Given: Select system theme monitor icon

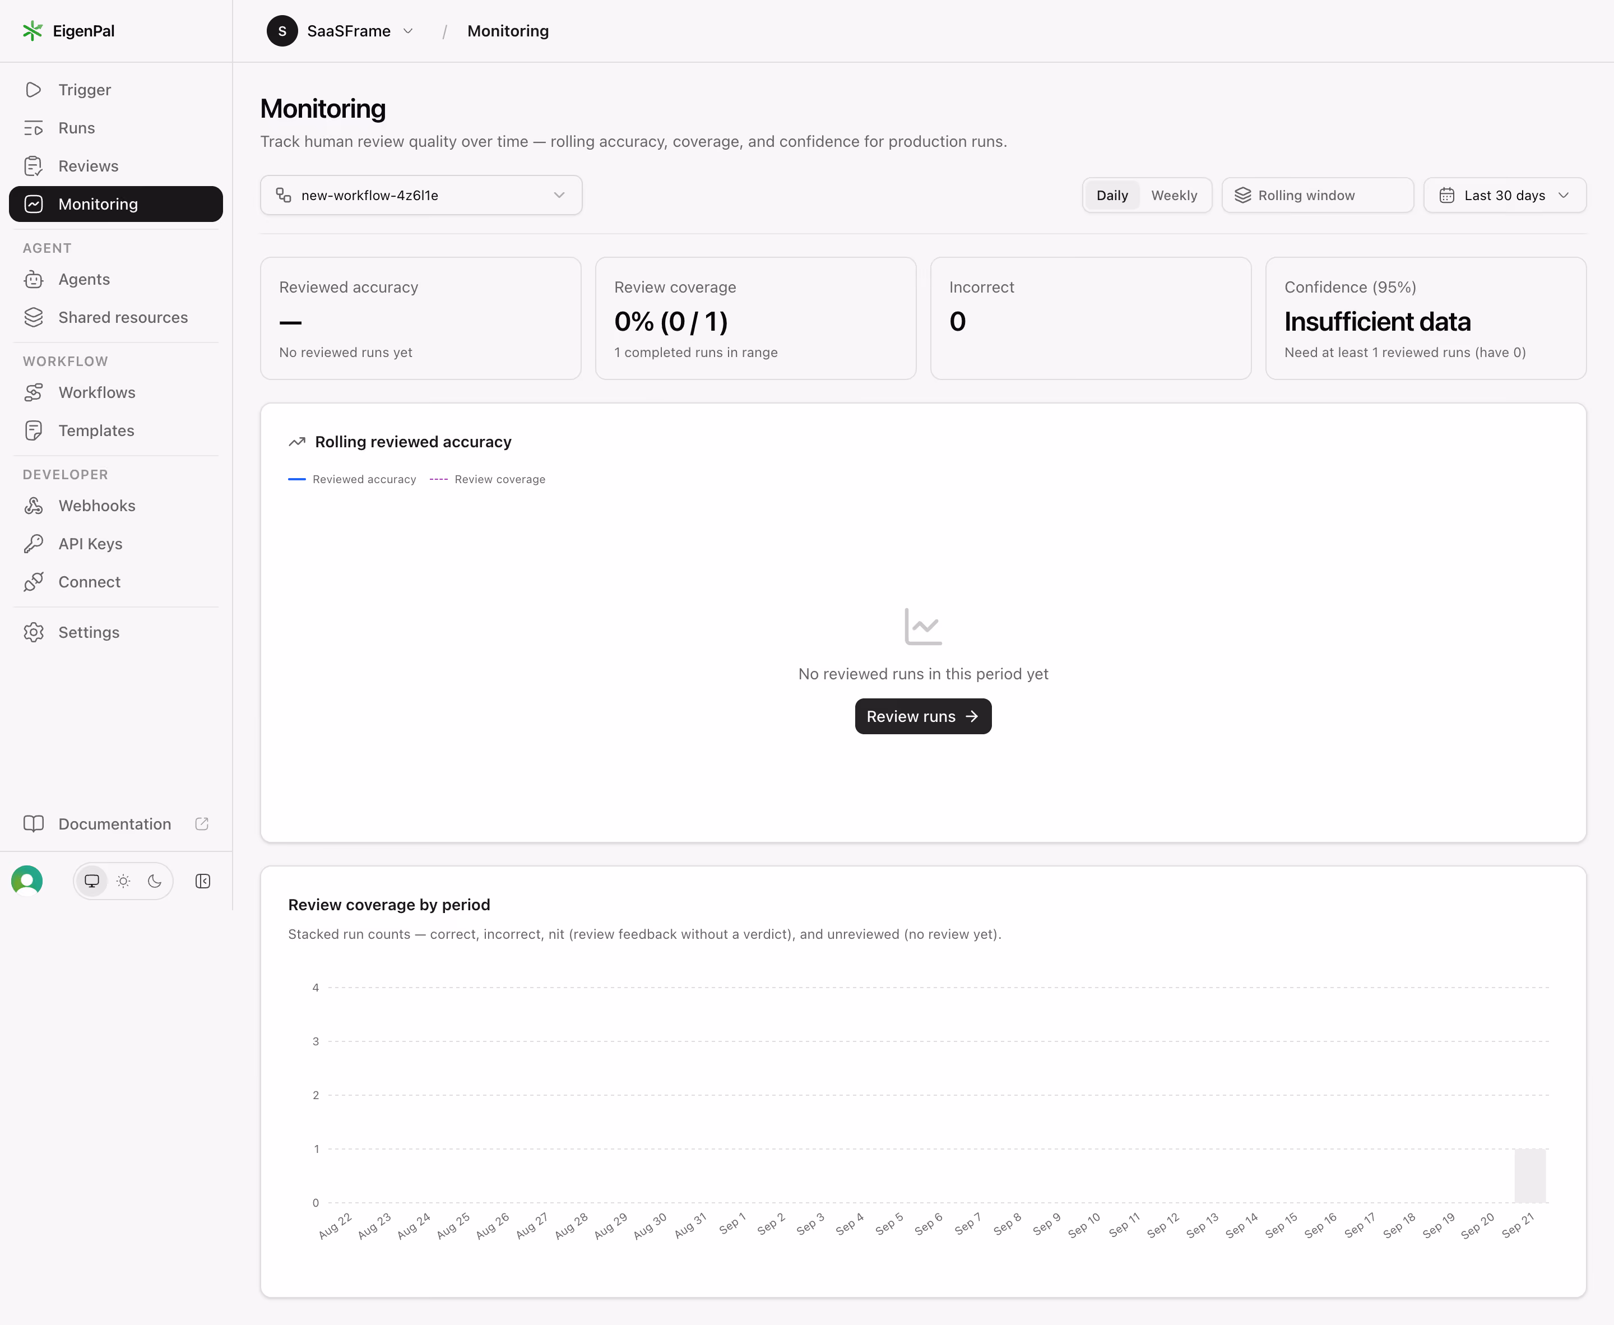Looking at the screenshot, I should coord(91,882).
